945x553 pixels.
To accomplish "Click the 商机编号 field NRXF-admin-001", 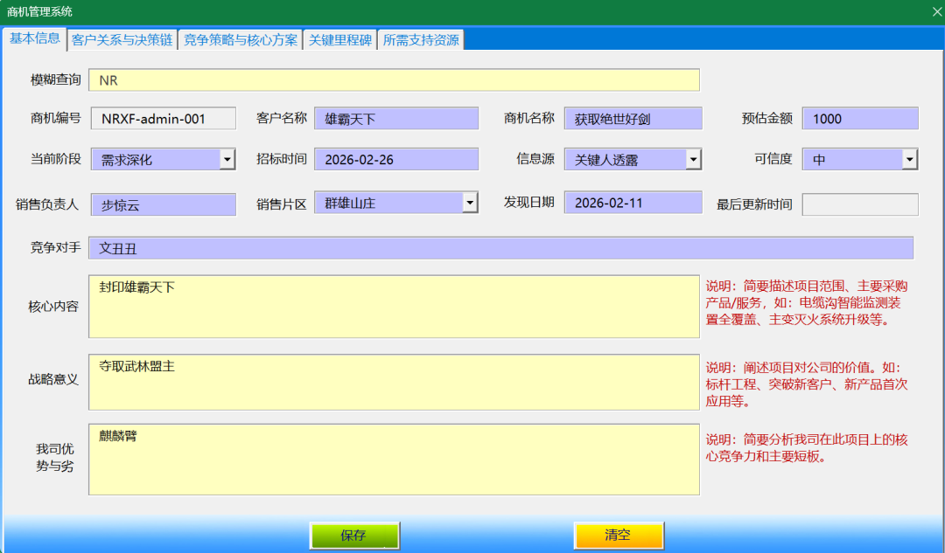I will 164,119.
